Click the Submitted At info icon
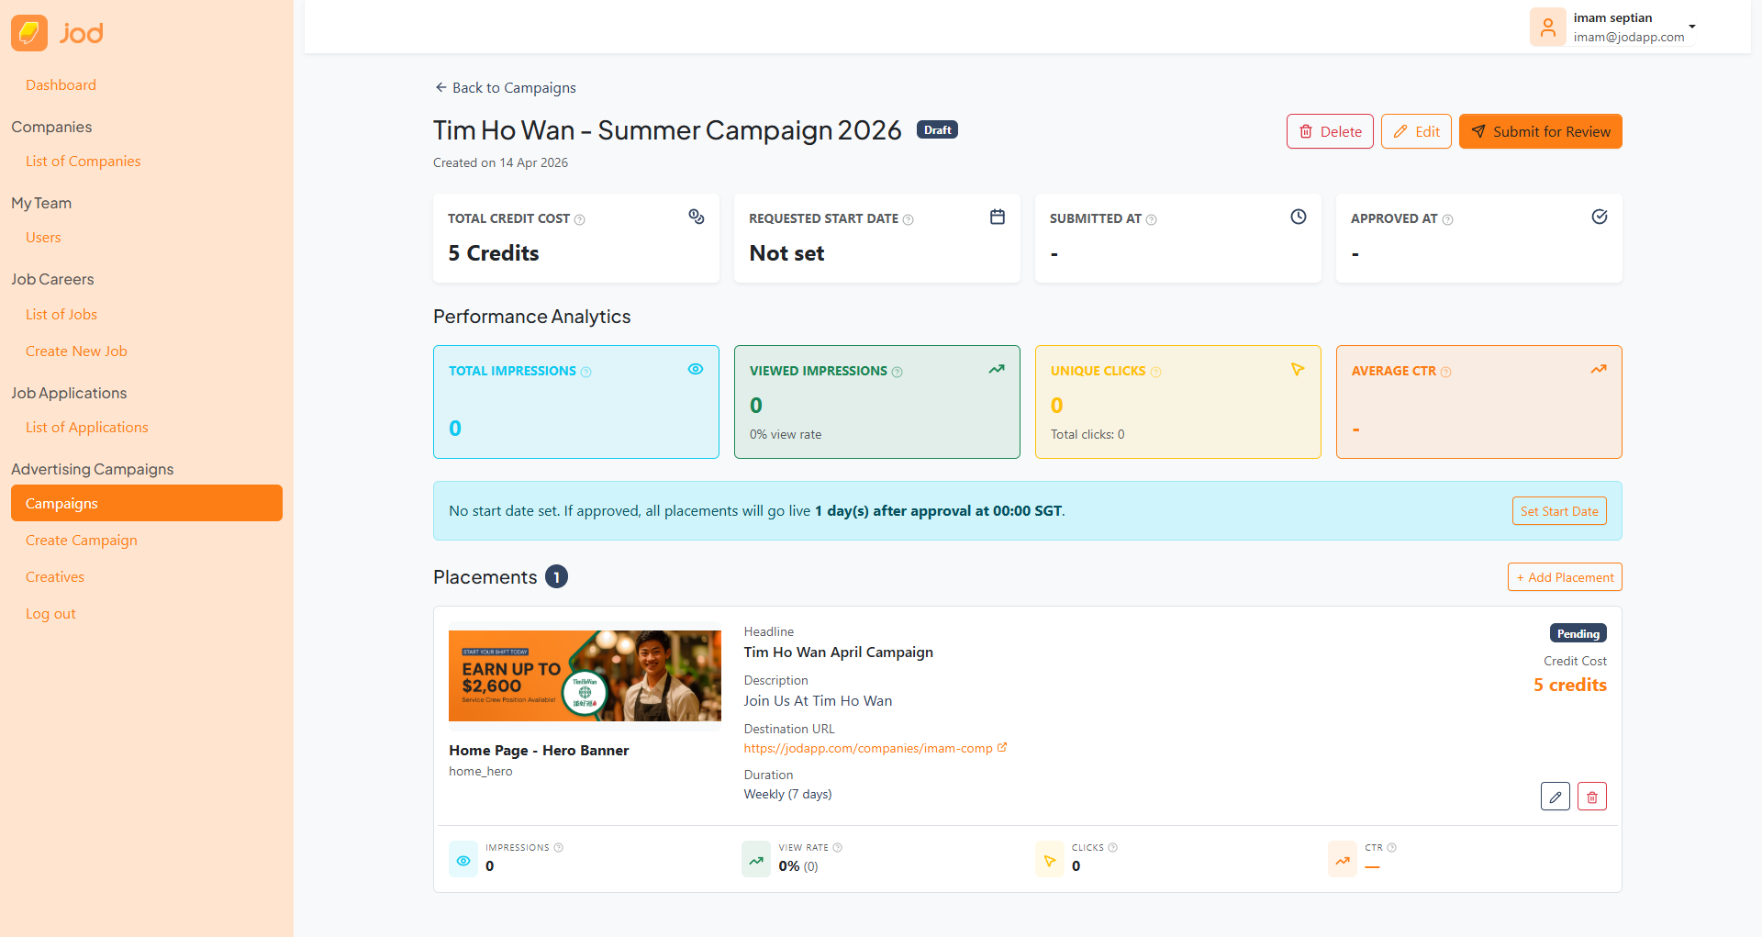This screenshot has height=937, width=1762. point(1152,219)
